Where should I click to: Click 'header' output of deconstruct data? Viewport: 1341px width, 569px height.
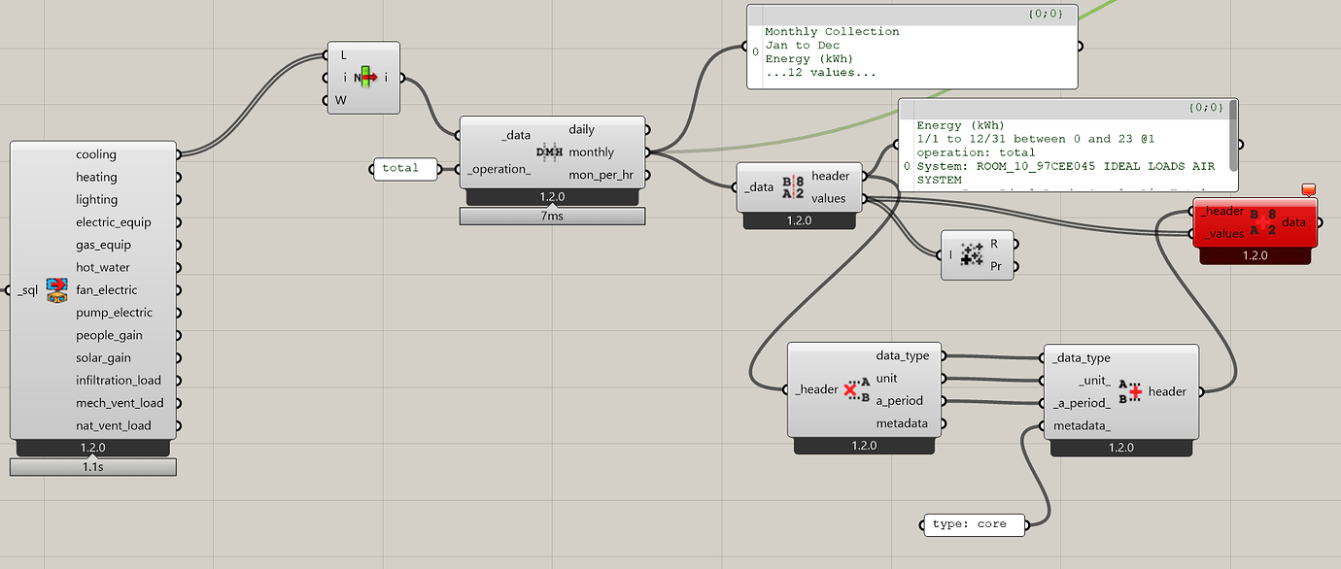coord(831,176)
